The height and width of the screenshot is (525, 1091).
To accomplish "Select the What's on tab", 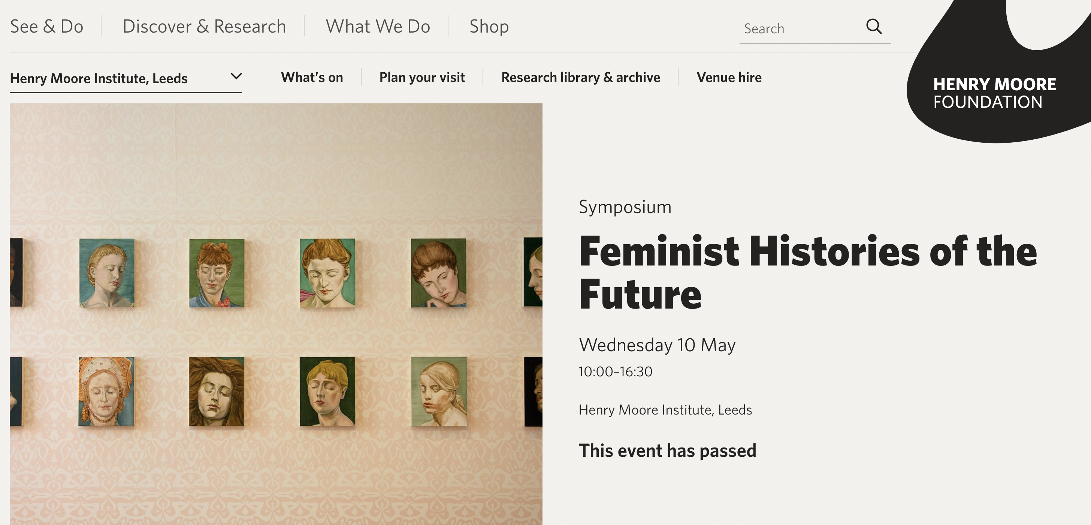I will pyautogui.click(x=312, y=77).
